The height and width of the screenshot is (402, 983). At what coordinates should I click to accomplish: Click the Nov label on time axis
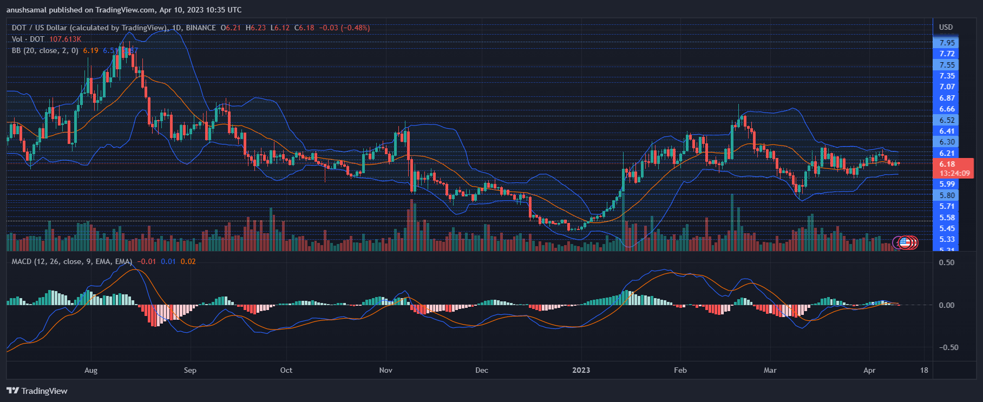click(385, 370)
